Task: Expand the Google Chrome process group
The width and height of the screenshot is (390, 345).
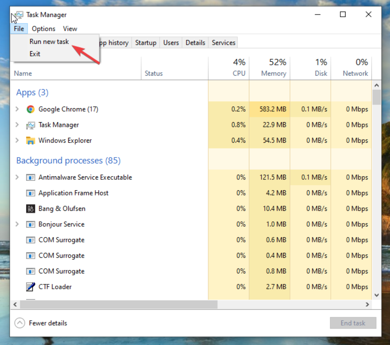Action: 17,109
